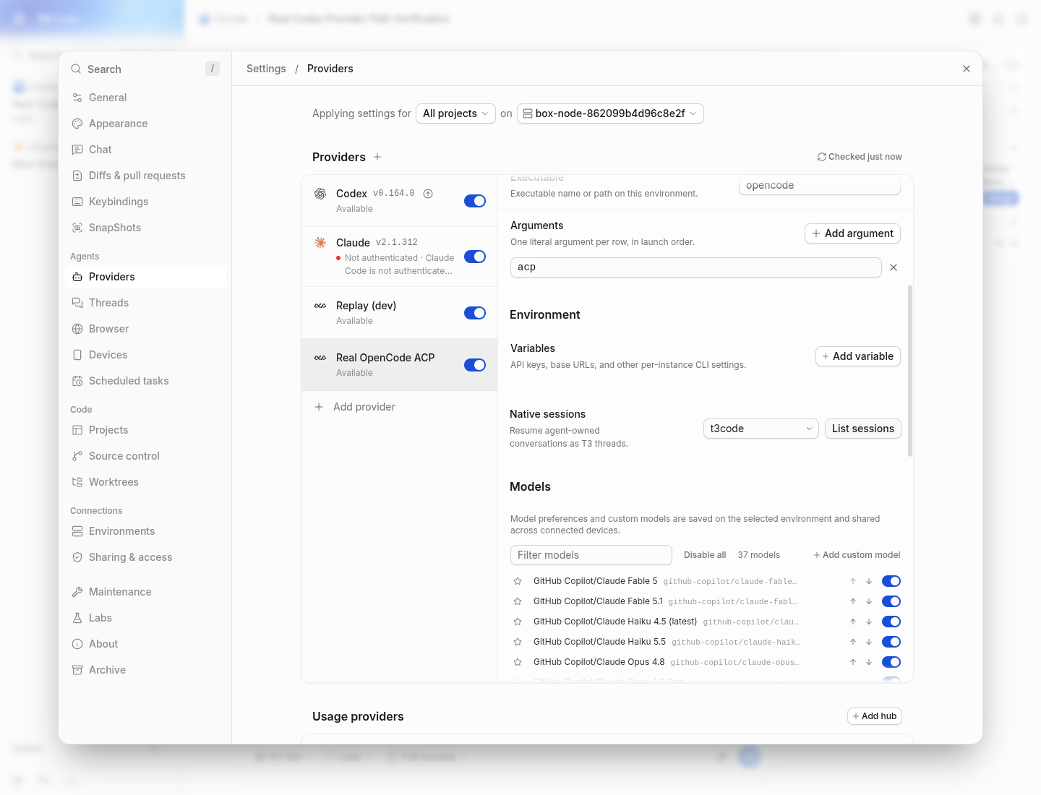Click the Claude provider starburst icon
The image size is (1041, 795).
tap(320, 243)
